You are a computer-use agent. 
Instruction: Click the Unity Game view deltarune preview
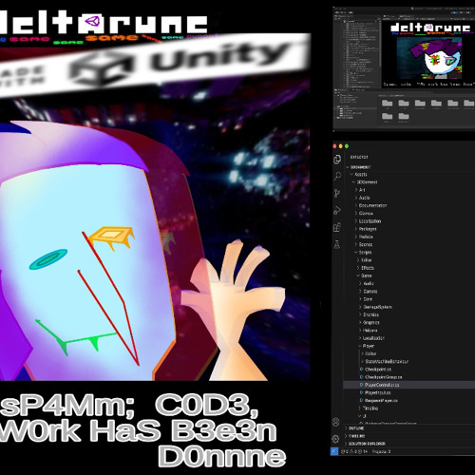(428, 54)
